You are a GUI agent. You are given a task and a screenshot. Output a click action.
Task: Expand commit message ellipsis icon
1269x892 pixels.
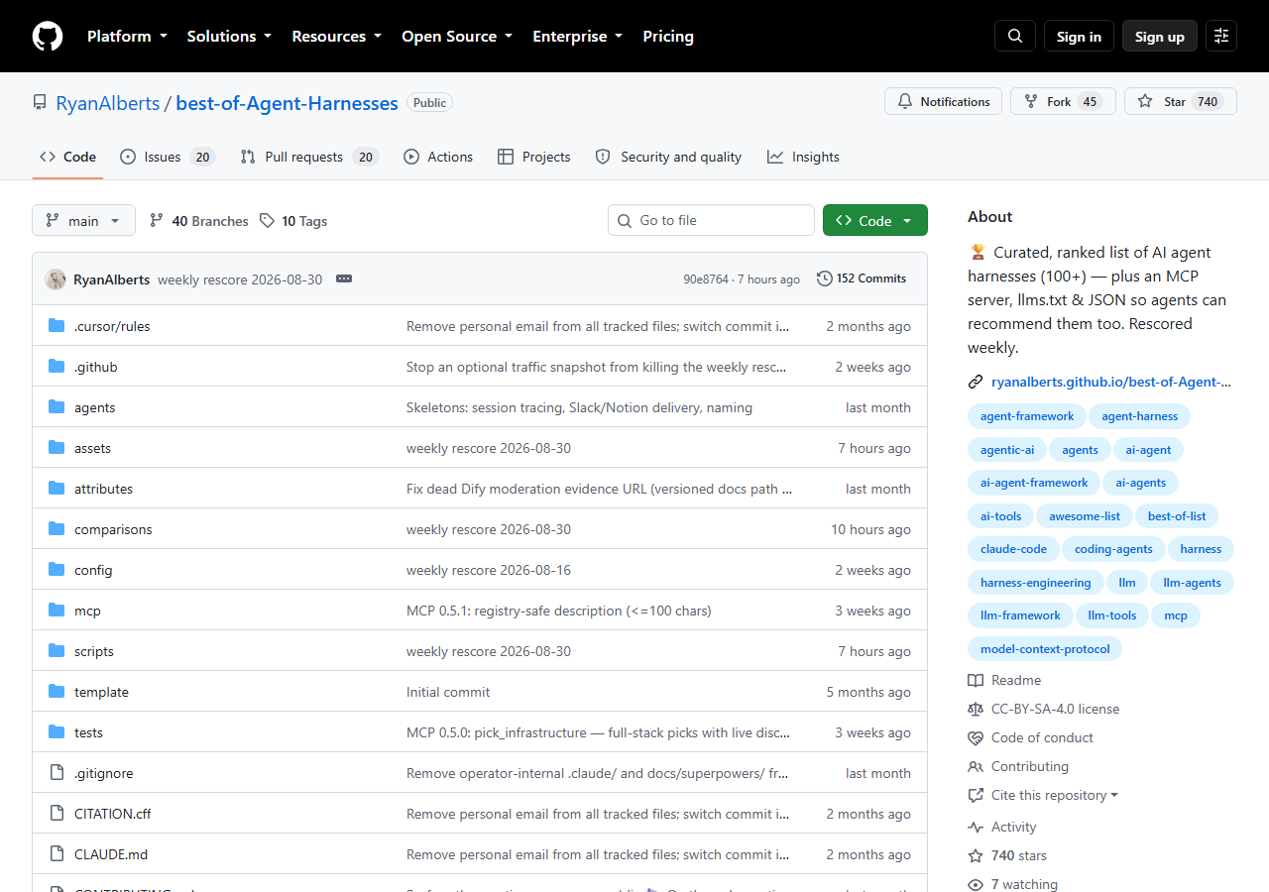click(344, 279)
